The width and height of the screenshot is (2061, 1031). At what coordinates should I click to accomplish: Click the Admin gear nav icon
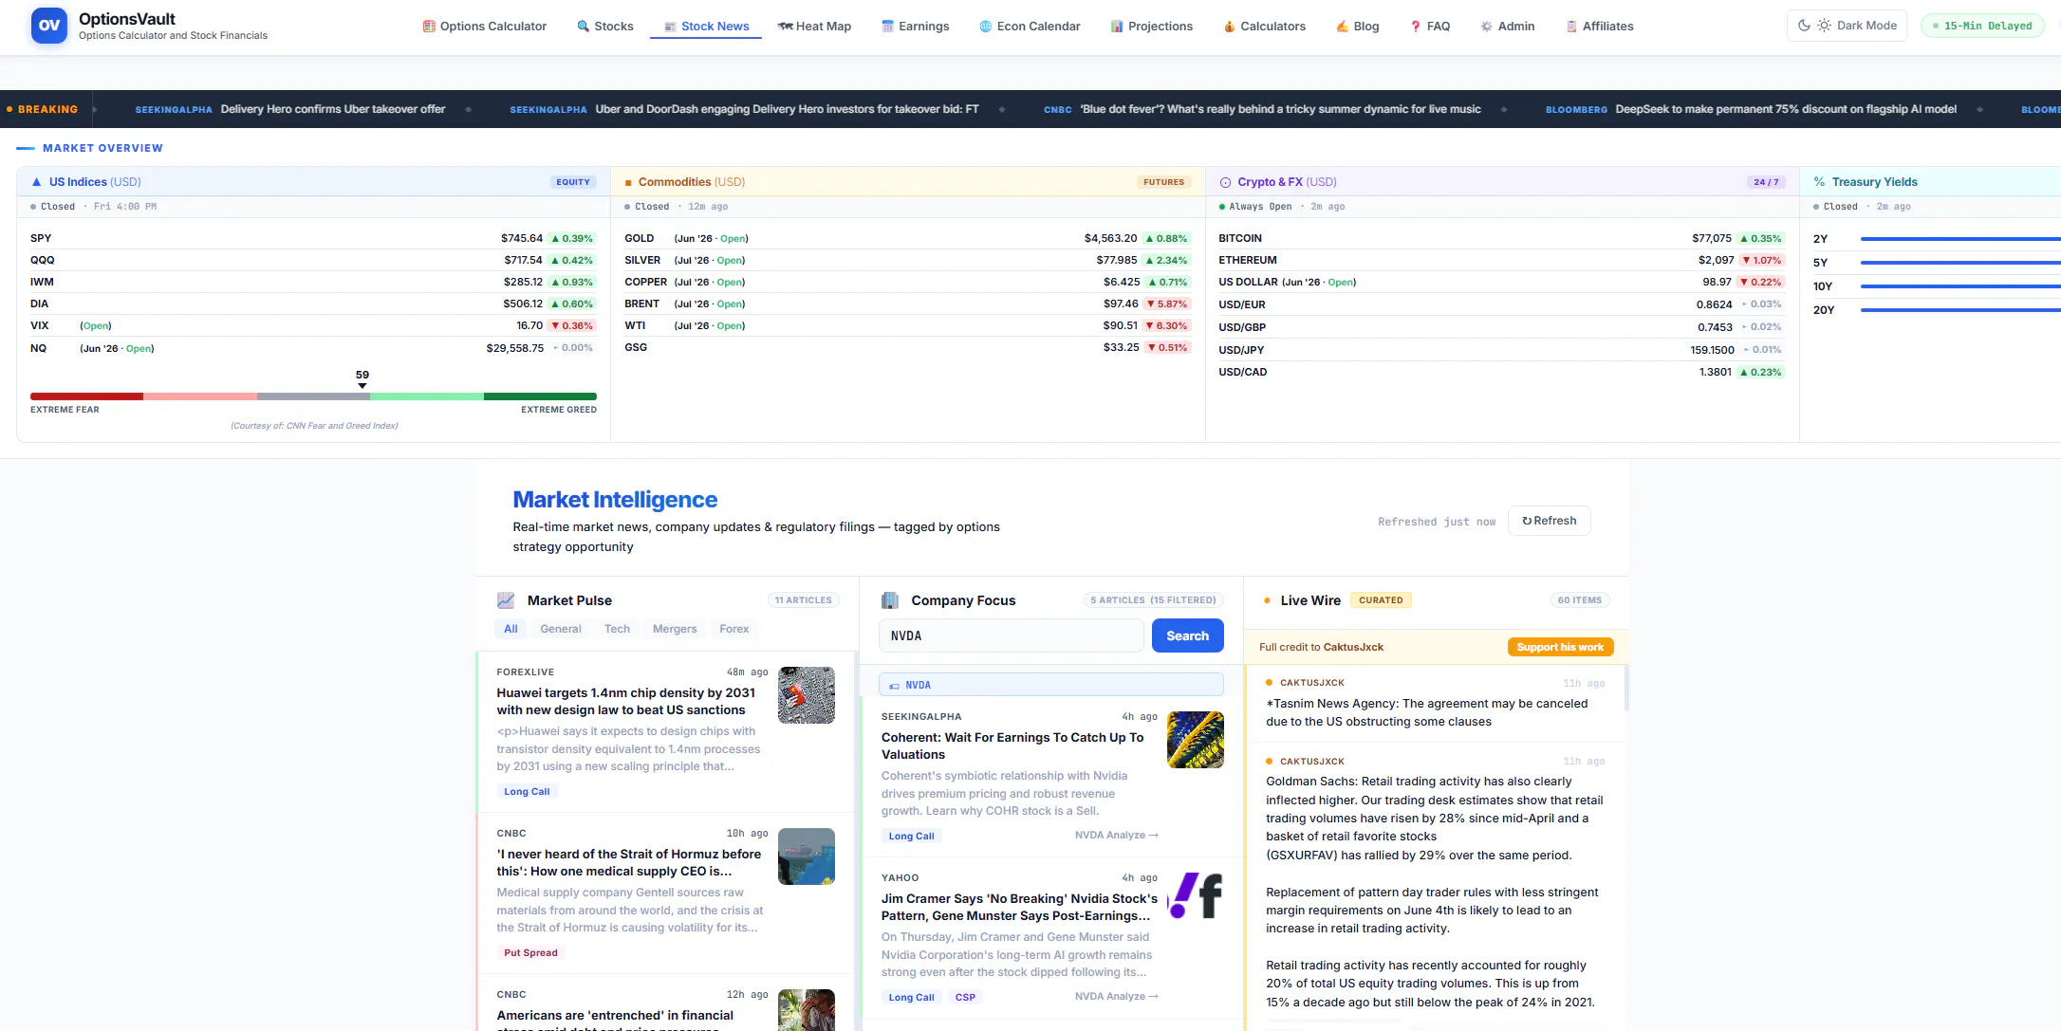[1487, 27]
